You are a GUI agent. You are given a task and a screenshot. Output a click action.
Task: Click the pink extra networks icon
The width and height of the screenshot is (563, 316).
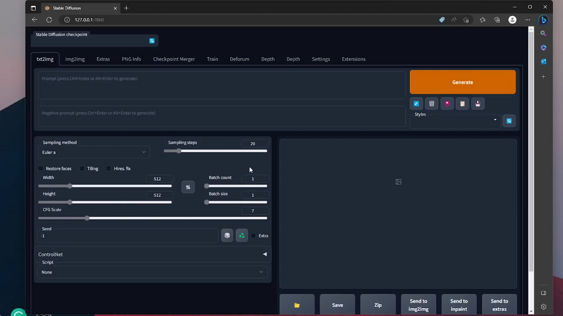pos(447,104)
